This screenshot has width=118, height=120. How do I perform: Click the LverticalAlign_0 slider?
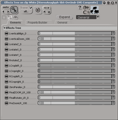click(x=82, y=33)
